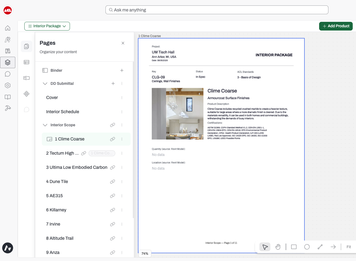The height and width of the screenshot is (261, 356).
Task: Select the 8 Altitude Trail page
Action: (60, 238)
